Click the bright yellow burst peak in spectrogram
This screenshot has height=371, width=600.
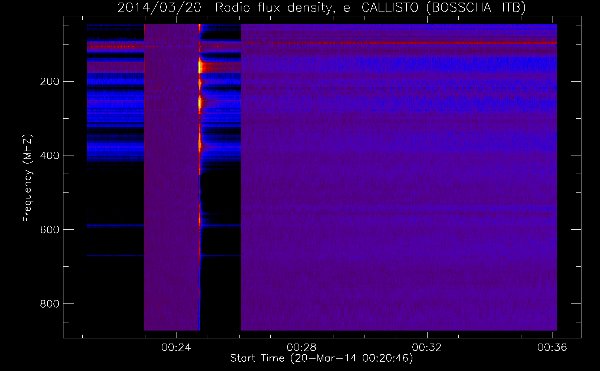click(x=200, y=67)
